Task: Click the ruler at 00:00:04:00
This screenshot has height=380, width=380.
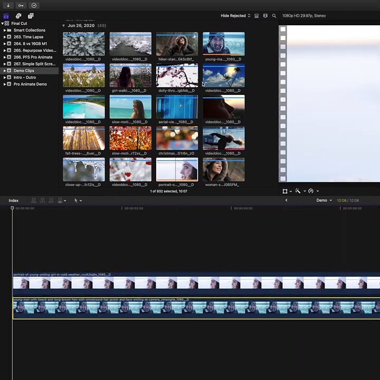Action: click(243, 208)
